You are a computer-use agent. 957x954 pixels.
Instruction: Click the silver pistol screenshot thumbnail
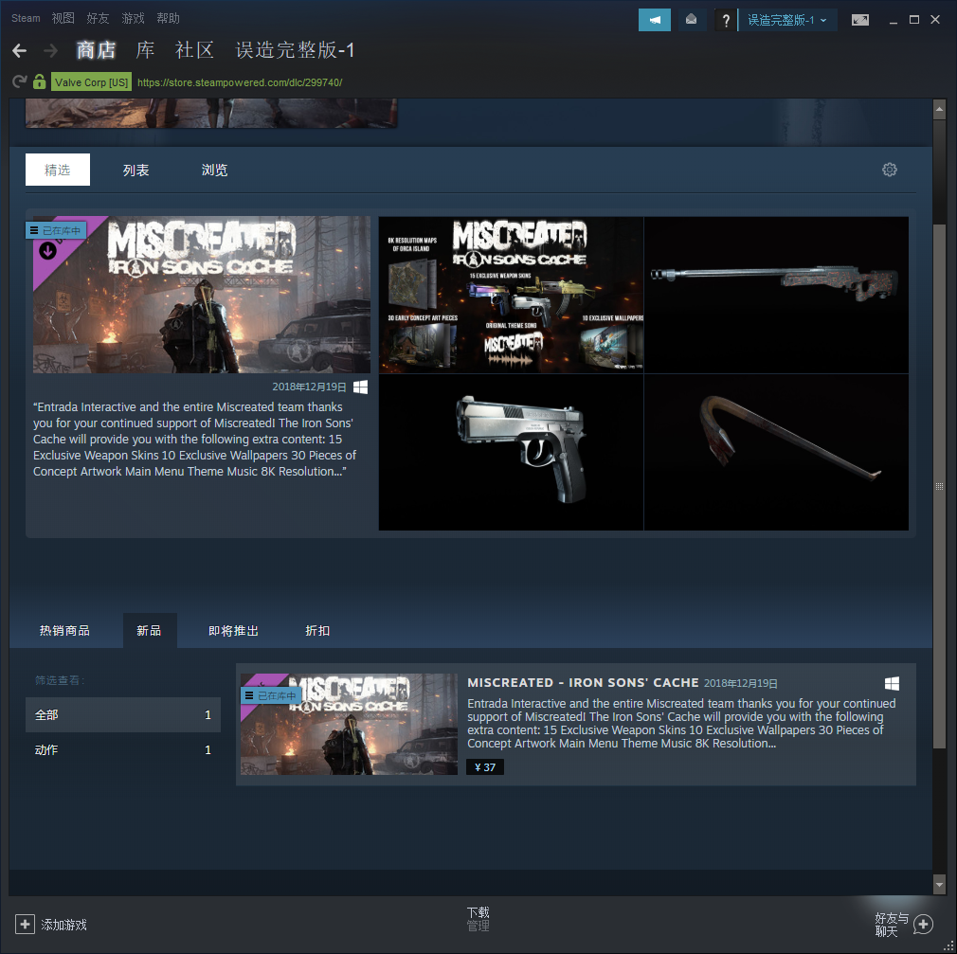coord(511,452)
